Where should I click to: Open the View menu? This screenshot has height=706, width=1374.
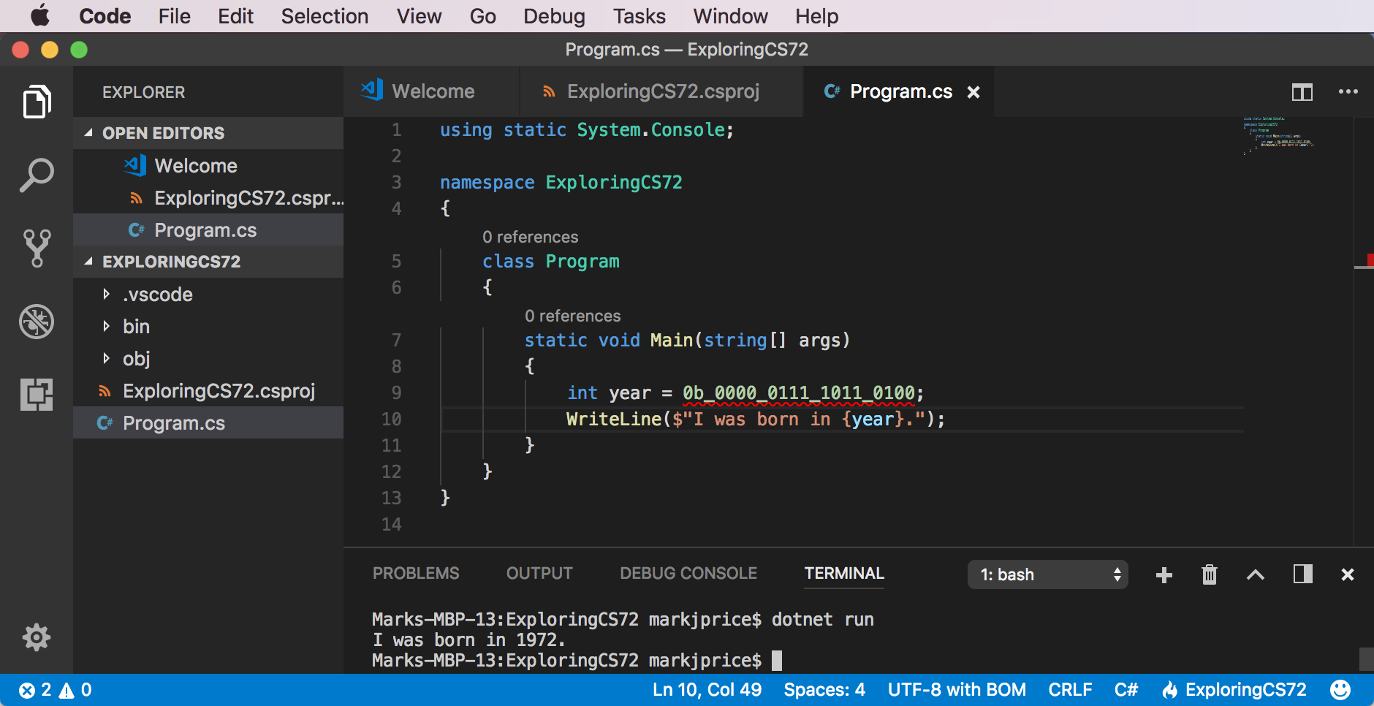coord(419,16)
